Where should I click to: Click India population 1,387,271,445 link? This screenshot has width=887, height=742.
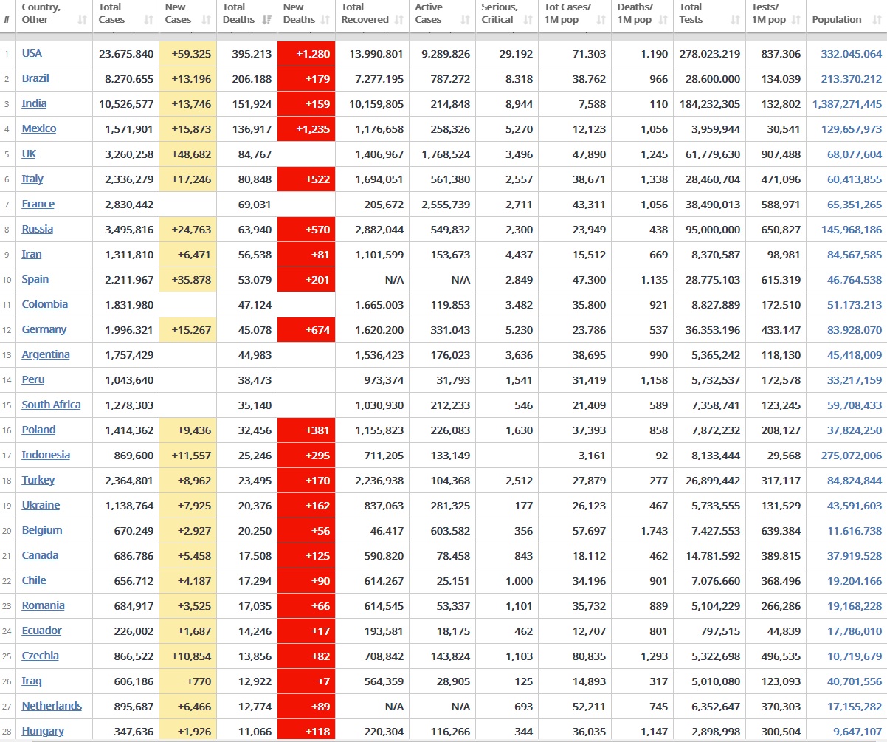click(x=847, y=104)
